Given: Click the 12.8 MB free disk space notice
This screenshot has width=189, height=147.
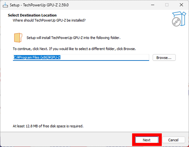Looking at the screenshot, I should 48,126.
